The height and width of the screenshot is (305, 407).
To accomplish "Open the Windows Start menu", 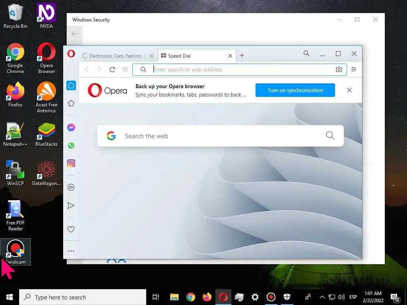I will tap(10, 297).
